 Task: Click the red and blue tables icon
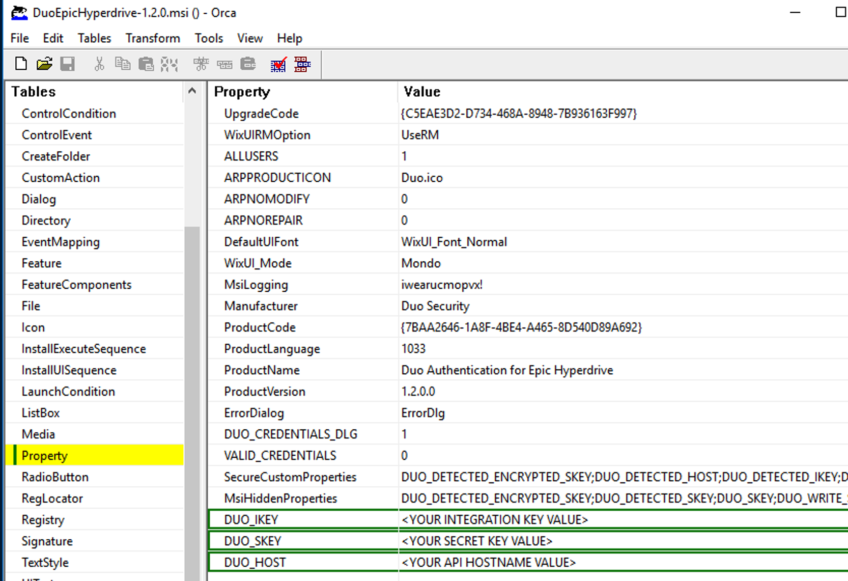302,64
